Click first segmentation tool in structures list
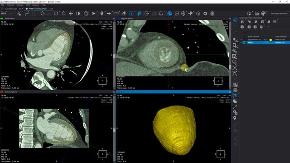 (242, 22)
